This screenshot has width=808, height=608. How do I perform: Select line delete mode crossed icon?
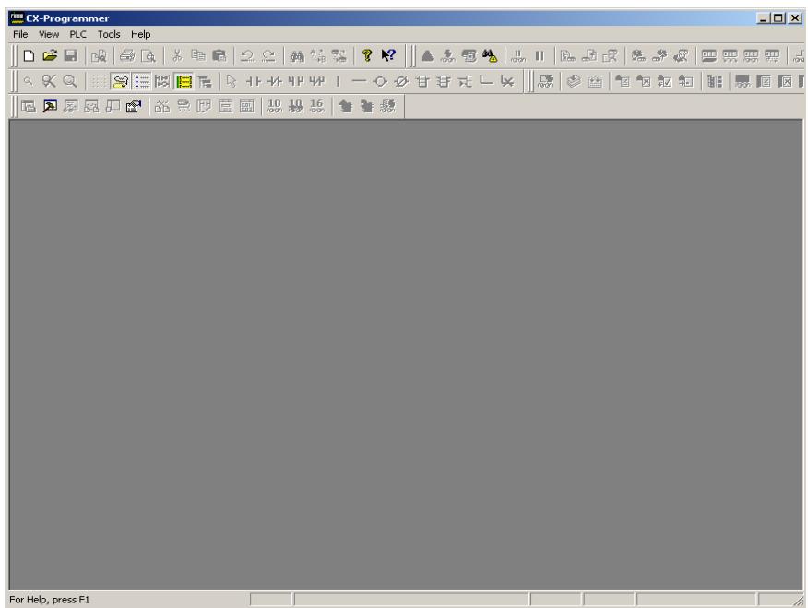pyautogui.click(x=507, y=81)
